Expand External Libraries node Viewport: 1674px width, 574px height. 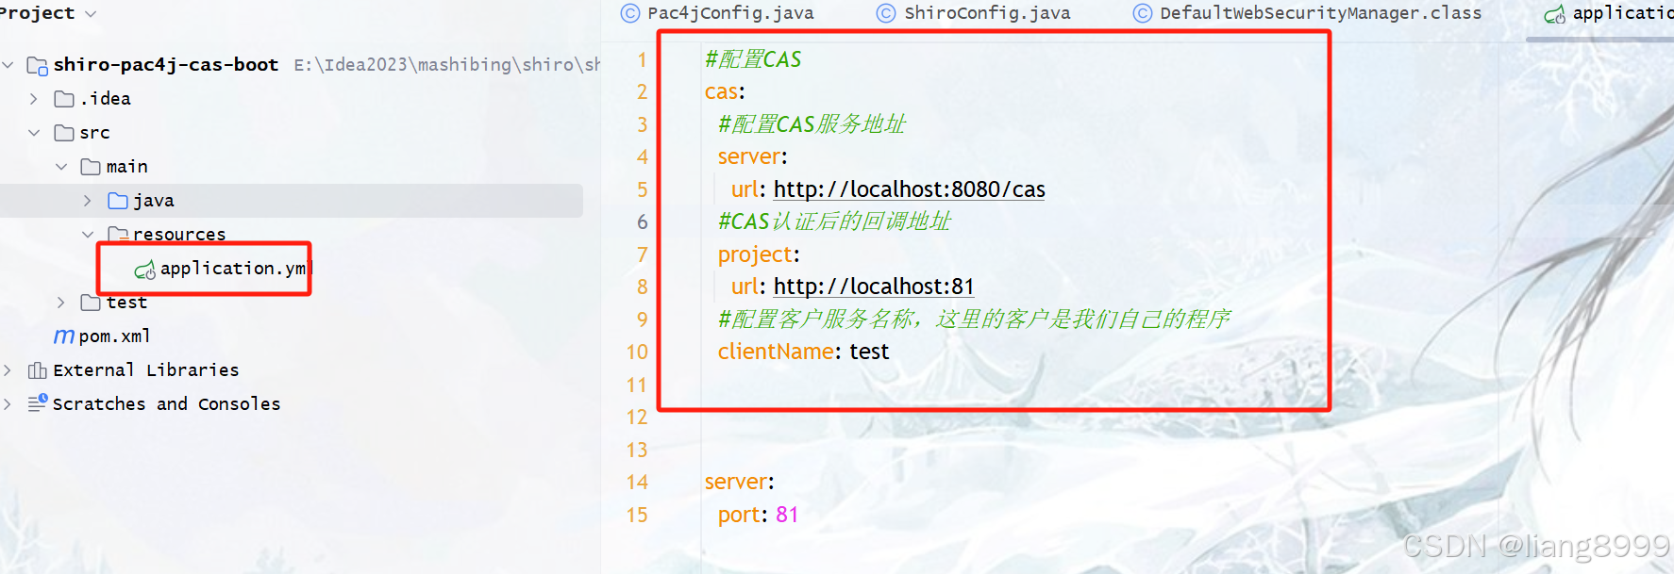pos(8,370)
